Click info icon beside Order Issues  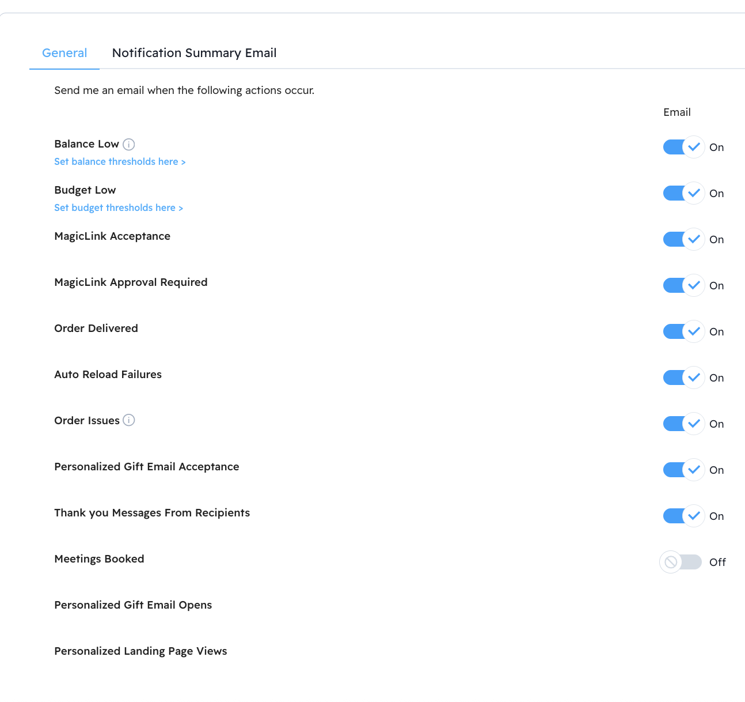129,420
